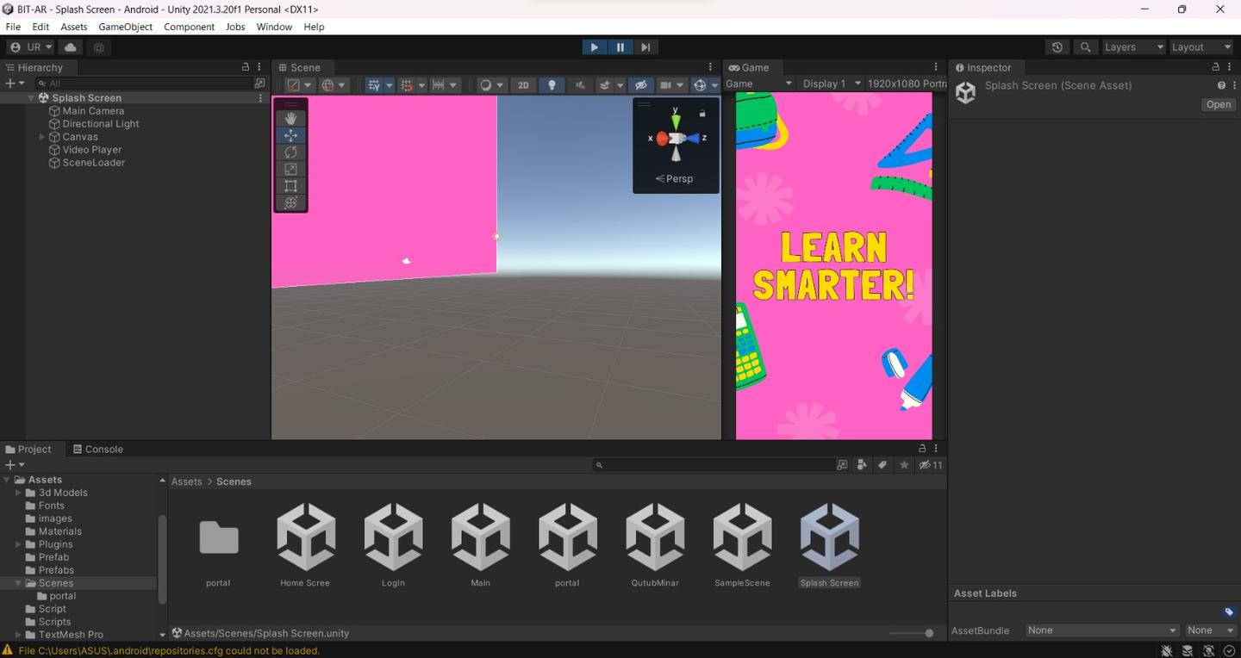Open the Layout dropdown
Viewport: 1241px width, 658px height.
click(x=1200, y=47)
